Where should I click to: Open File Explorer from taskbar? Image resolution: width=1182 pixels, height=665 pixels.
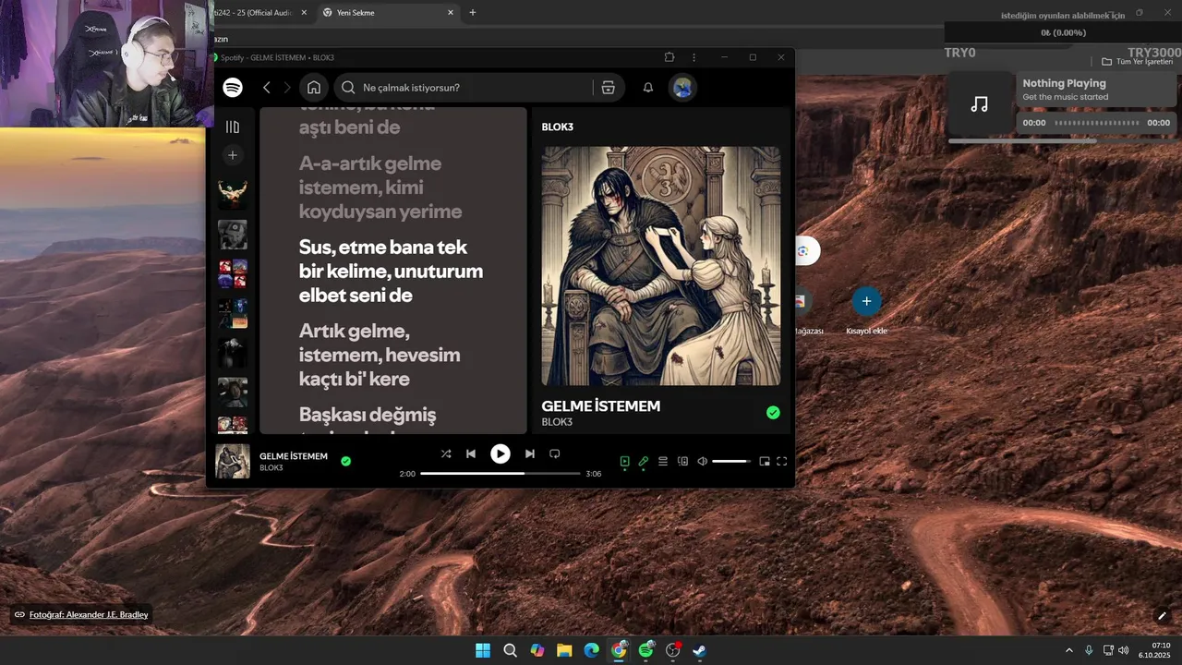[564, 650]
